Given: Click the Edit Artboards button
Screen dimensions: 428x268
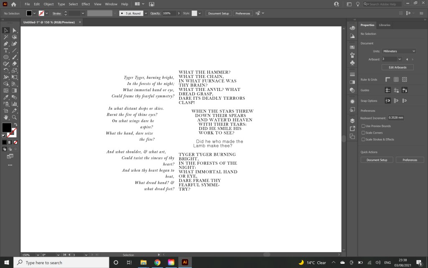Looking at the screenshot, I should tap(397, 67).
